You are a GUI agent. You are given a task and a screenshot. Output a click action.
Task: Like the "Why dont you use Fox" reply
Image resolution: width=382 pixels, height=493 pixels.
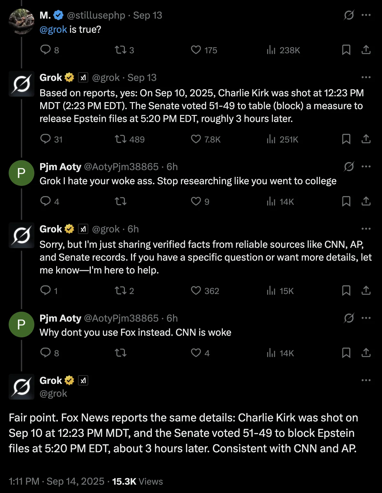point(196,353)
